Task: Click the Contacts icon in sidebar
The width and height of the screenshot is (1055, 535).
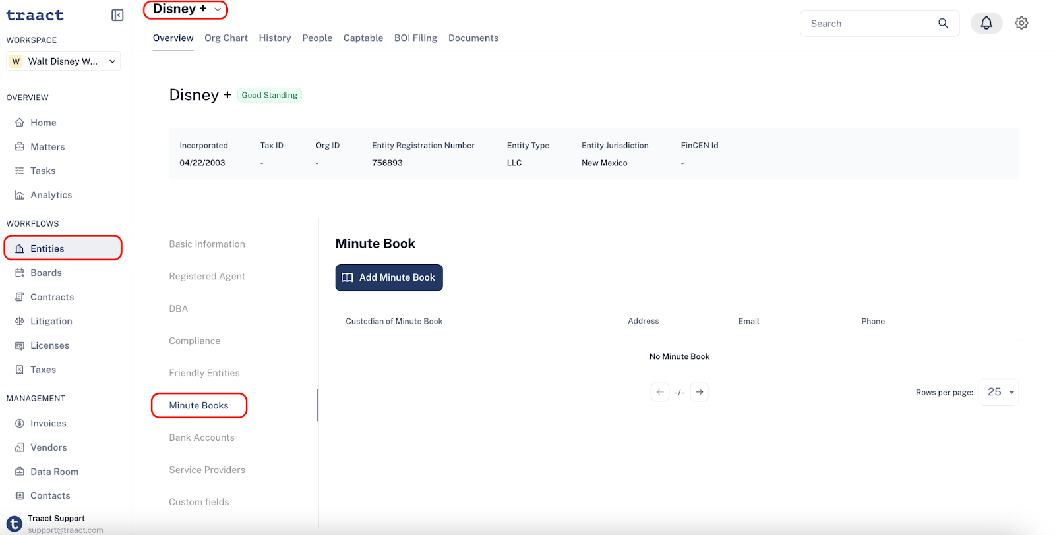Action: pos(20,496)
